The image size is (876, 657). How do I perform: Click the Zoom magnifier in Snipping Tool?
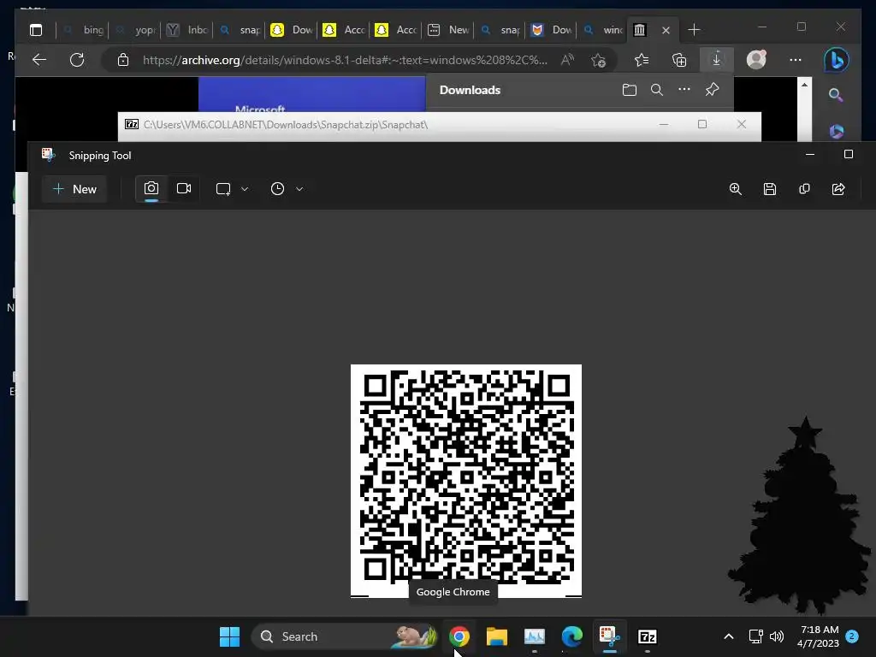tap(735, 189)
